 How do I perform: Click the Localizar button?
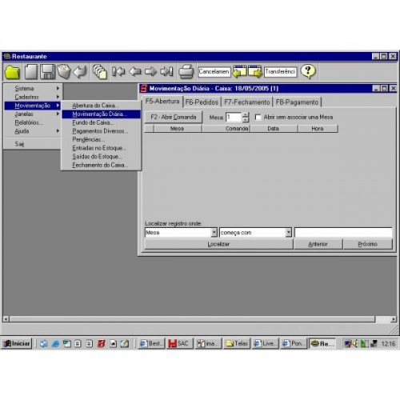click(218, 244)
